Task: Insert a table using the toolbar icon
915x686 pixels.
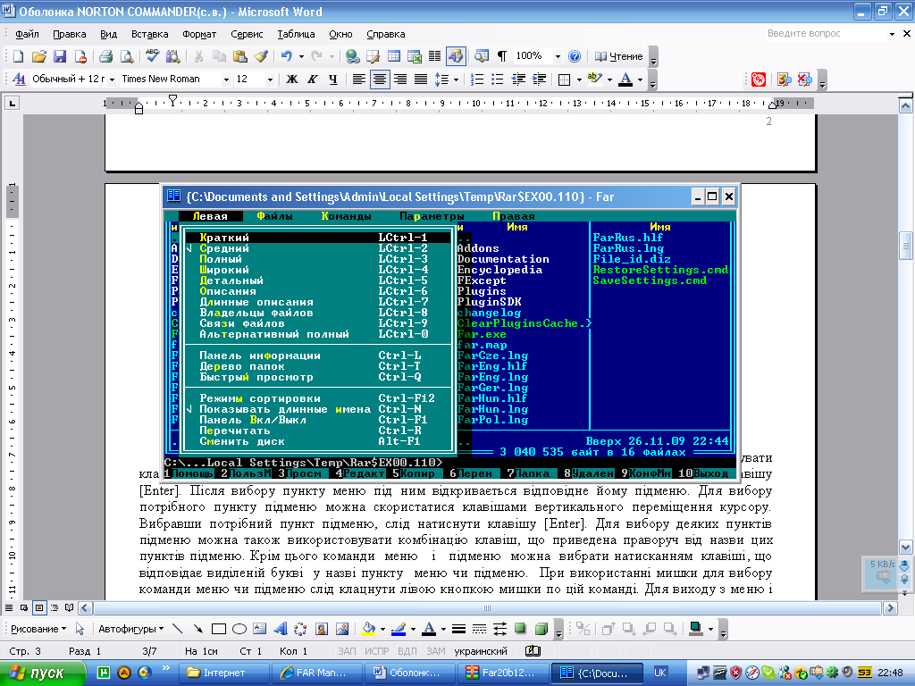Action: tap(394, 56)
